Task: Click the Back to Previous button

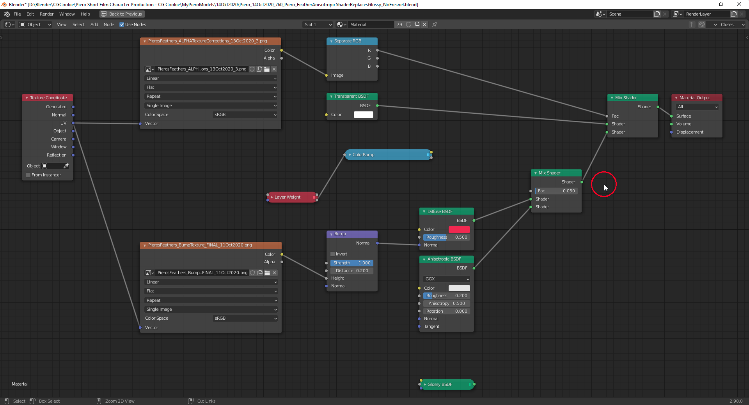Action: point(121,14)
